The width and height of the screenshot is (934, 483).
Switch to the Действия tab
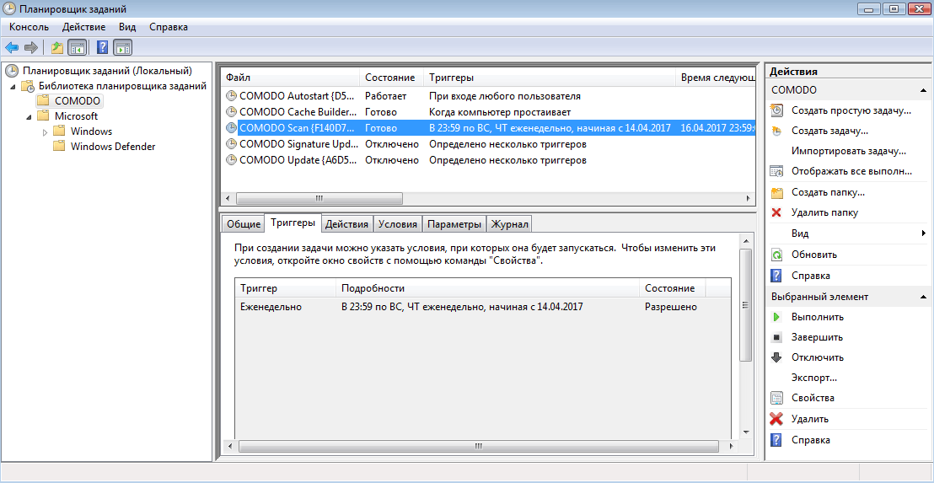coord(348,224)
